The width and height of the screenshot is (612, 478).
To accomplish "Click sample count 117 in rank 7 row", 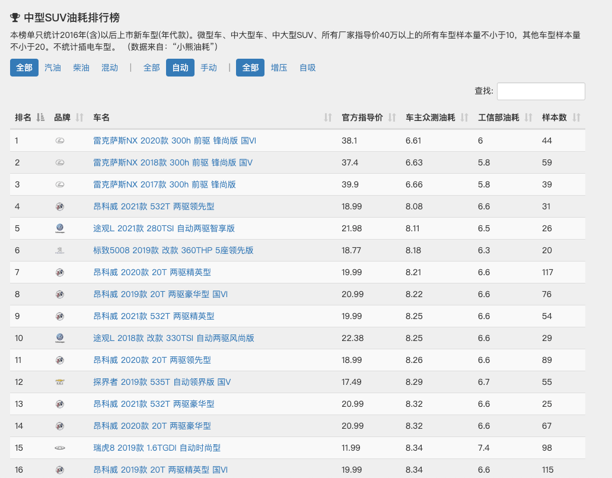I will 547,272.
